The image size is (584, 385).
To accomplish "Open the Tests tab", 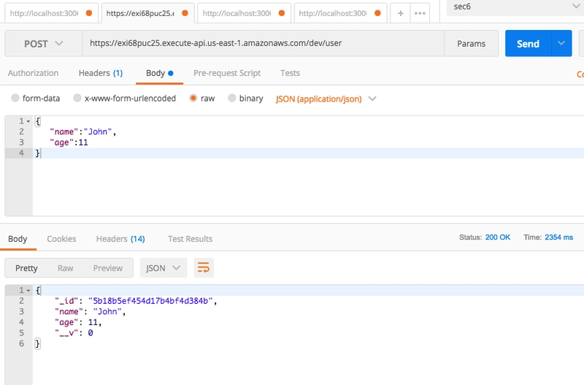I will coord(290,73).
